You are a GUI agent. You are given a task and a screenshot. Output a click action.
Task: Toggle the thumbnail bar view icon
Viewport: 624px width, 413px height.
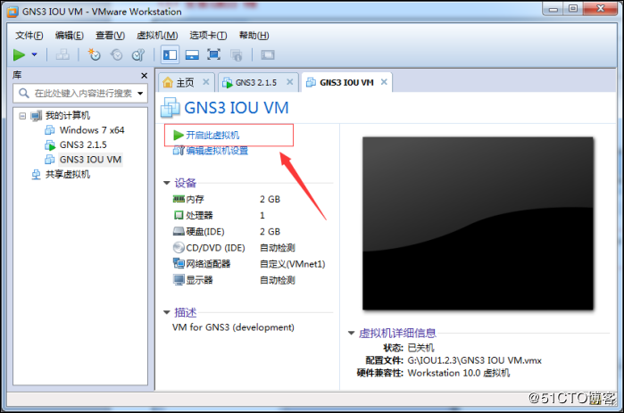point(192,54)
